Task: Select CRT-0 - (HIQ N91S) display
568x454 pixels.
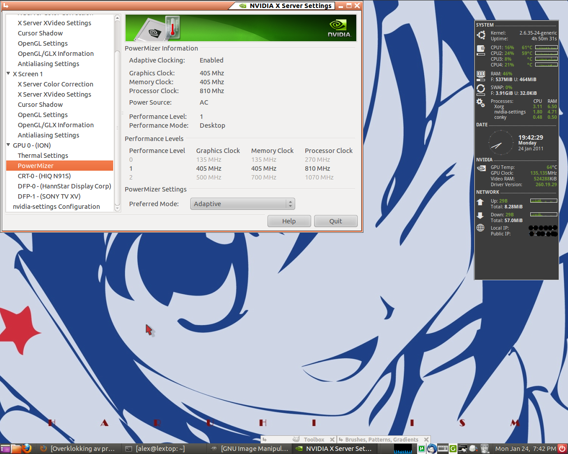Action: [x=44, y=176]
